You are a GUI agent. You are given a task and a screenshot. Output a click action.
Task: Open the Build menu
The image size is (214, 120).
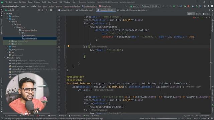click(x=44, y=2)
